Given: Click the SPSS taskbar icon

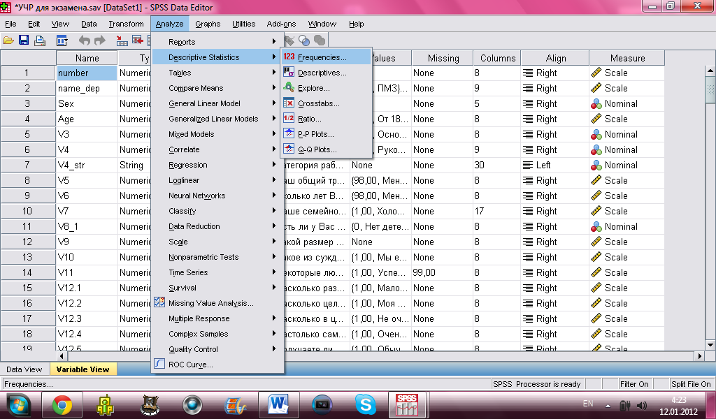Looking at the screenshot, I should (407, 405).
